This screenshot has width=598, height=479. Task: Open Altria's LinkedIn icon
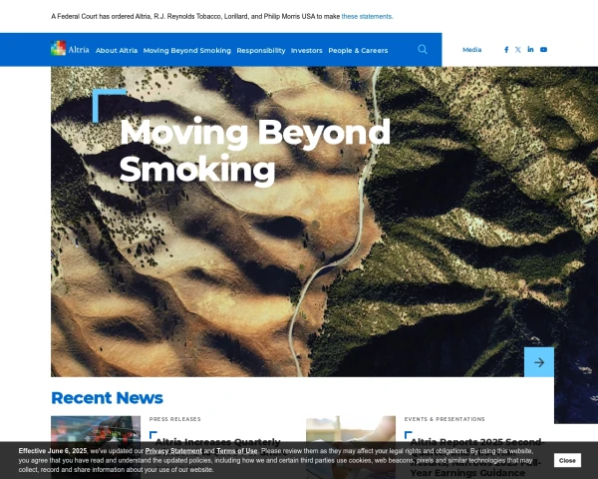(x=530, y=49)
